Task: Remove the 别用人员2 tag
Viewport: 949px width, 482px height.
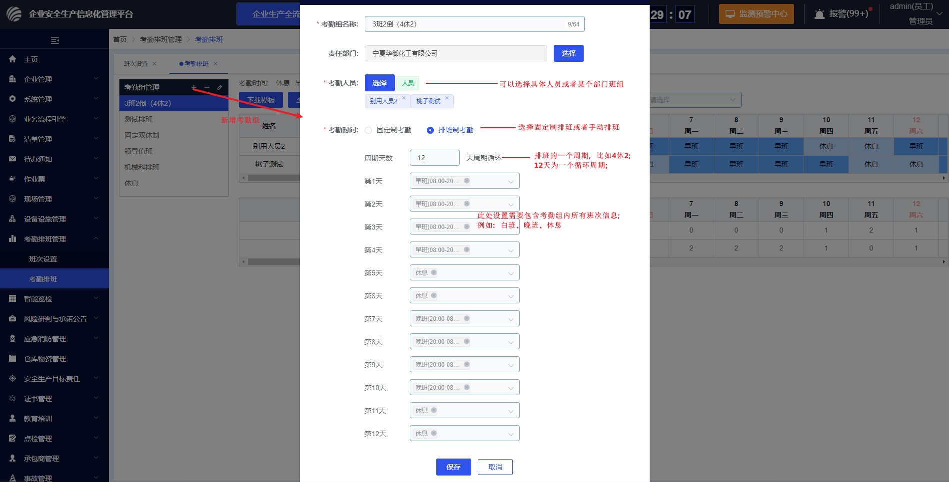Action: (x=404, y=98)
